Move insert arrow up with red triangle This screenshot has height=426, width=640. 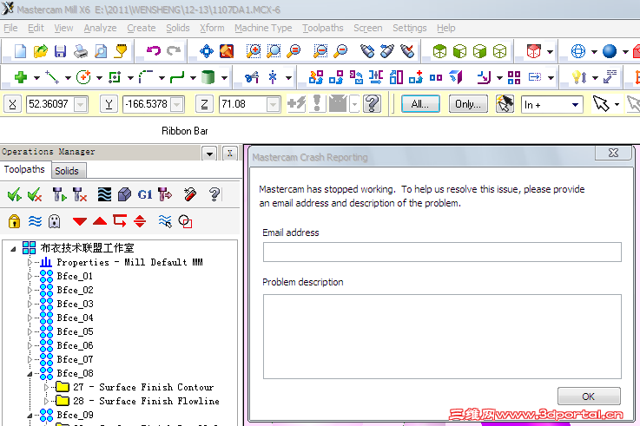pyautogui.click(x=100, y=221)
